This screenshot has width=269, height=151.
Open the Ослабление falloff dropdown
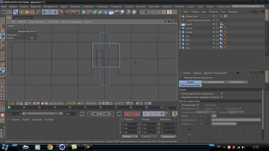coord(206,112)
